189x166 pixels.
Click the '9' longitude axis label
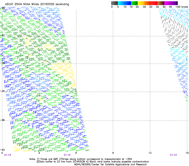pos(113,153)
